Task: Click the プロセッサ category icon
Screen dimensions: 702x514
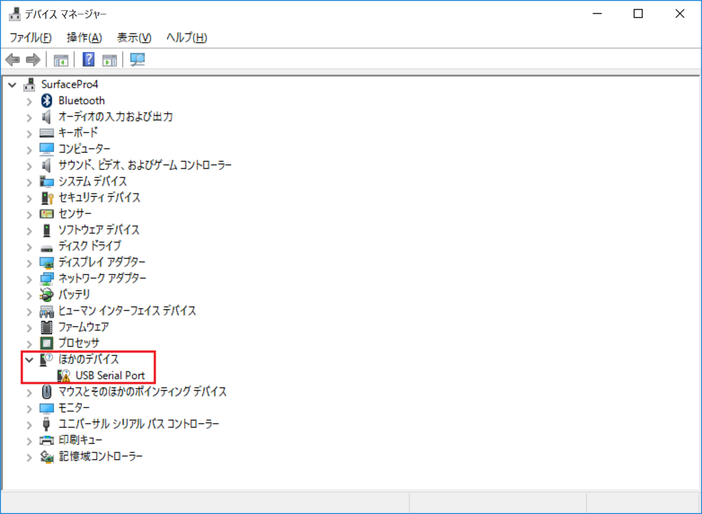Action: click(47, 343)
